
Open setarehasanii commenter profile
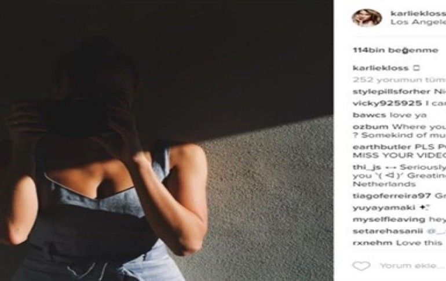click(387, 231)
